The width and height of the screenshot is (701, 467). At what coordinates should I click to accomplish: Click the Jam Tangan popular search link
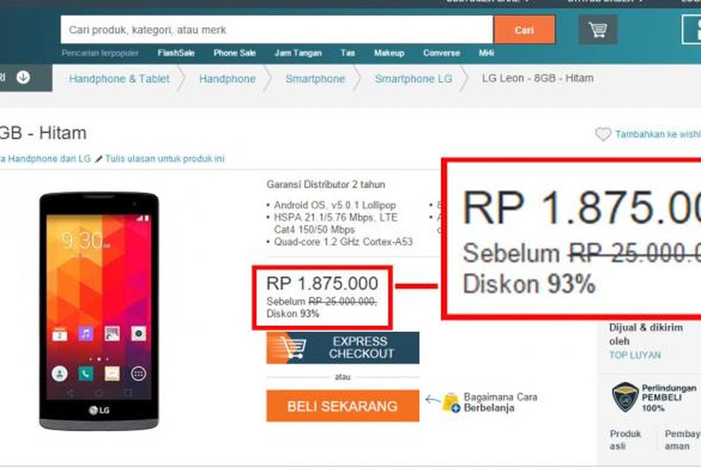pyautogui.click(x=298, y=53)
